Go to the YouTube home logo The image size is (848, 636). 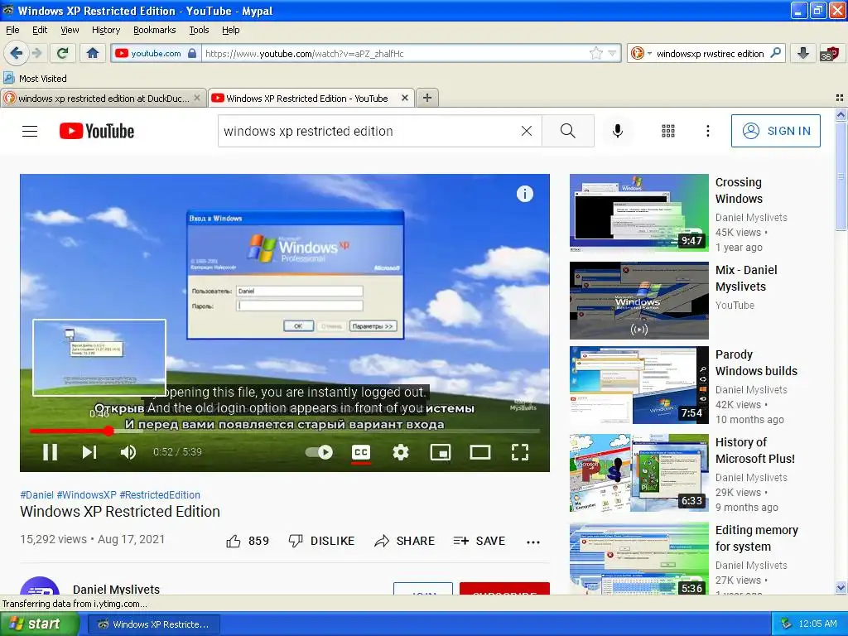click(97, 132)
